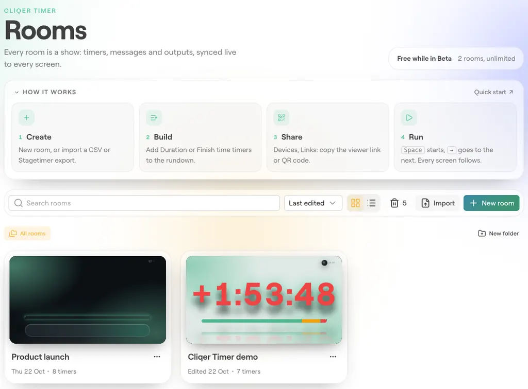The image size is (528, 389).
Task: Click the plus icon on the Create card
Action: tap(26, 117)
